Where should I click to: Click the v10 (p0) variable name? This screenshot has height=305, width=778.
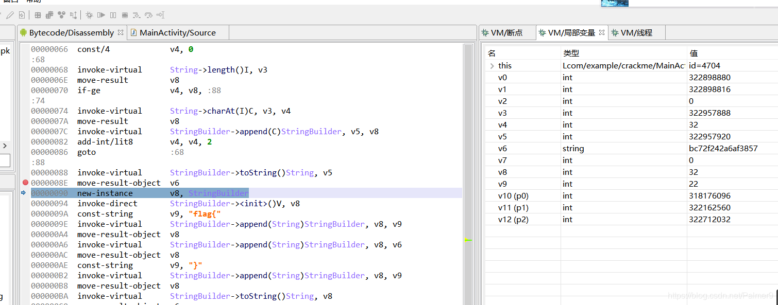point(513,196)
